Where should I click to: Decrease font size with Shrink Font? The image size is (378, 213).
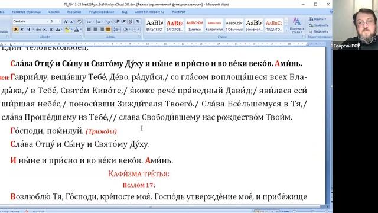point(72,21)
